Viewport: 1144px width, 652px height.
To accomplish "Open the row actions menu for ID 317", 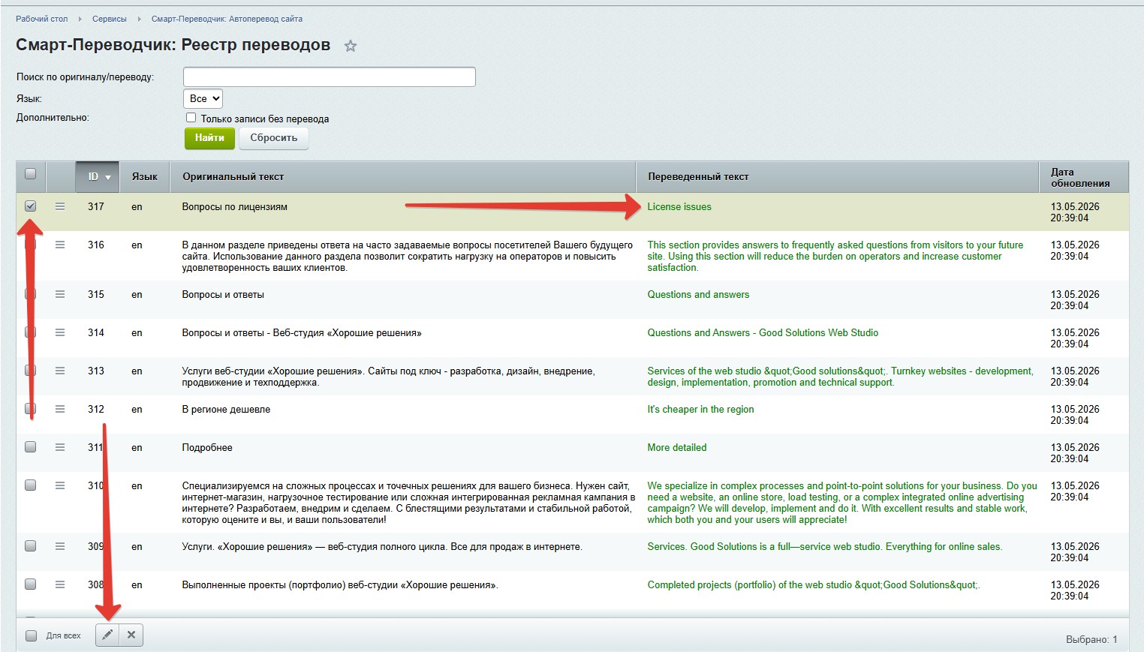I will [x=60, y=206].
